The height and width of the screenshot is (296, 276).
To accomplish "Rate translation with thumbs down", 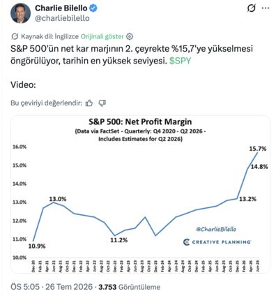I will 102,103.
